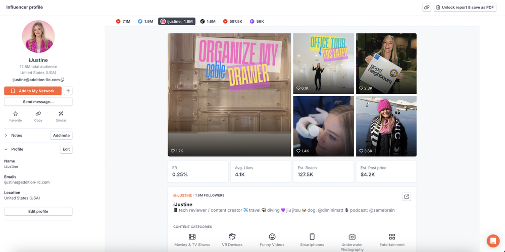Open the Office Tour 4 Yrs Later post

pos(323,64)
